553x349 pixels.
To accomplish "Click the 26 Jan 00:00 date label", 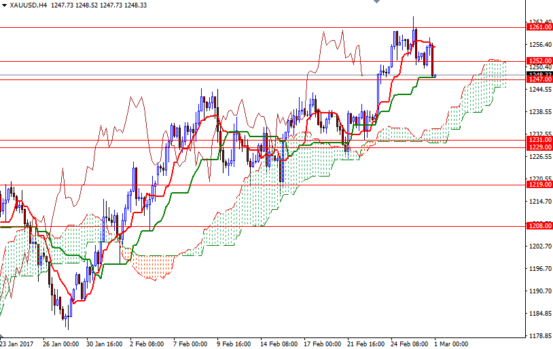I will pyautogui.click(x=60, y=344).
